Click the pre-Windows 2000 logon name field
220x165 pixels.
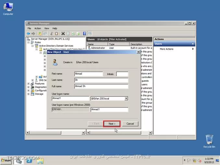(x=109, y=109)
